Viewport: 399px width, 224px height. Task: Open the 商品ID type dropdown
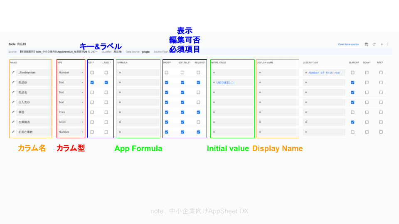pyautogui.click(x=71, y=83)
